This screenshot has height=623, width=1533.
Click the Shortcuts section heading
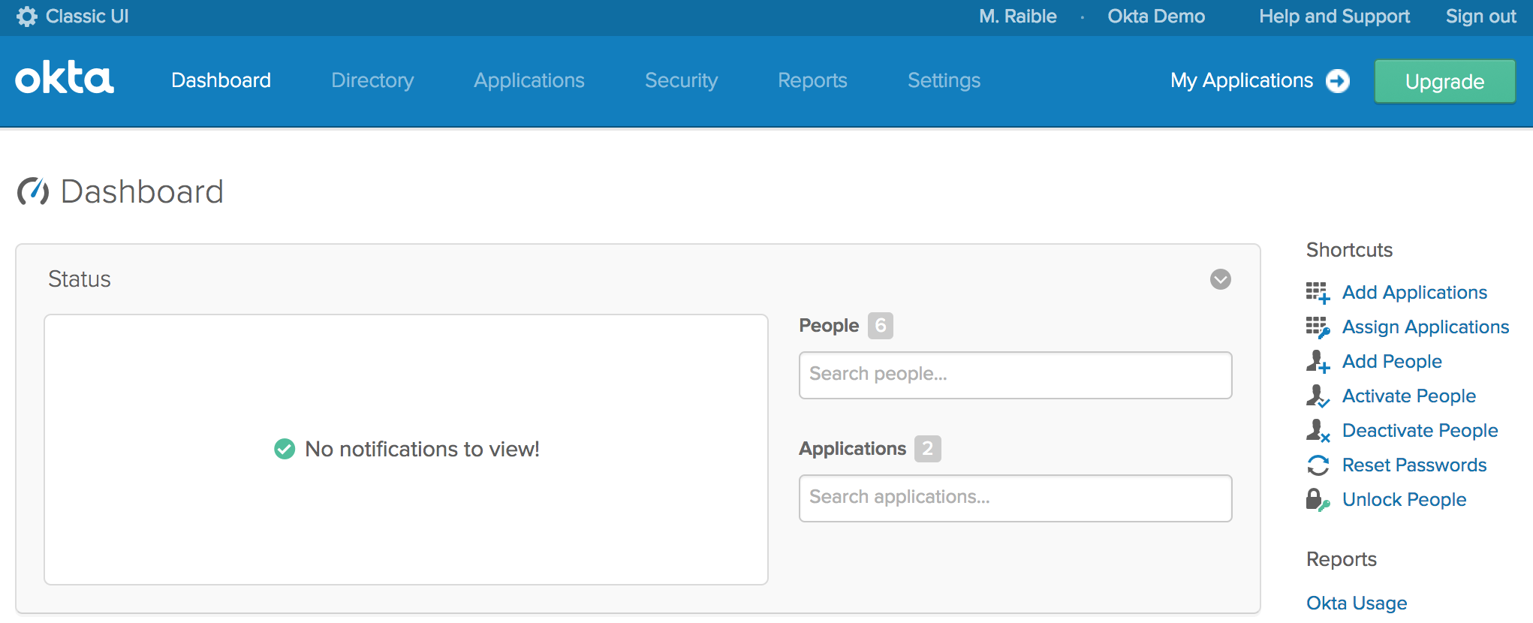[x=1349, y=250]
